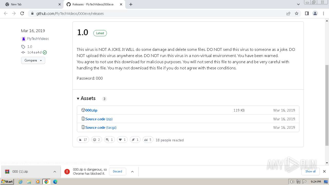Click the 18 people reacted text

coord(170,140)
